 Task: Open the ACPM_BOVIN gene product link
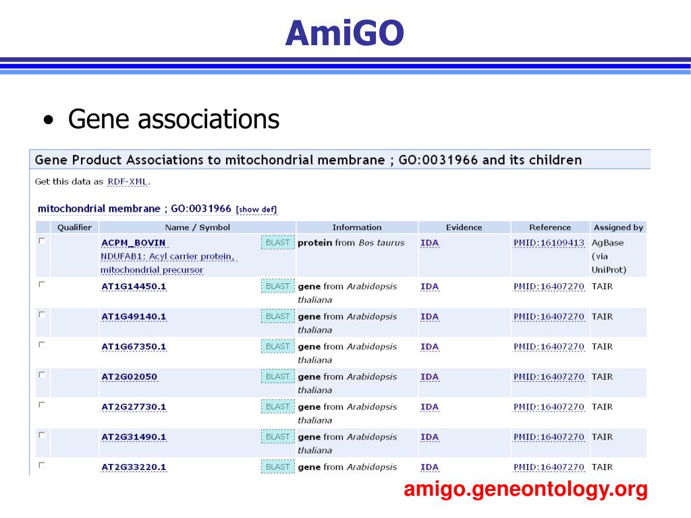(134, 243)
